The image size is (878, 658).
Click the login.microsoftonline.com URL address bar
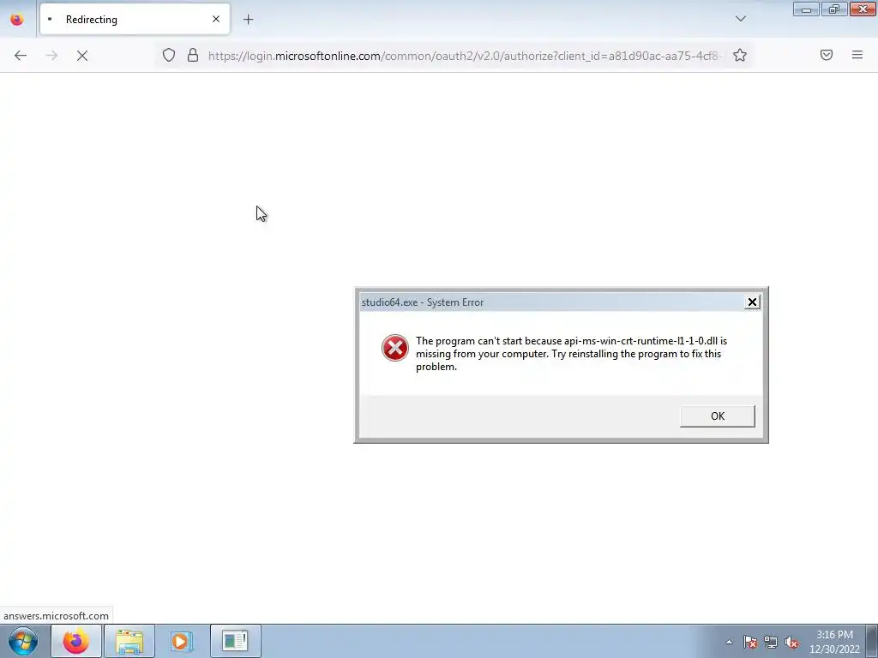click(x=465, y=56)
